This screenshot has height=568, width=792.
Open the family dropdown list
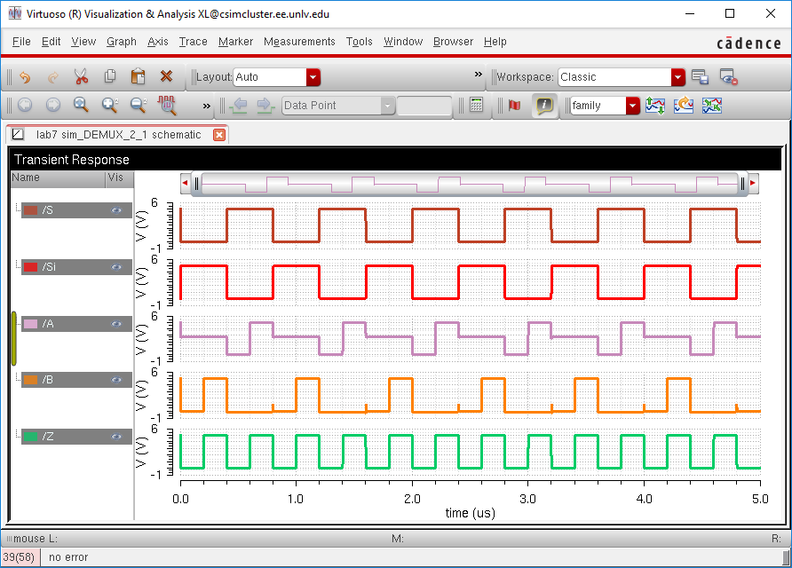[632, 106]
